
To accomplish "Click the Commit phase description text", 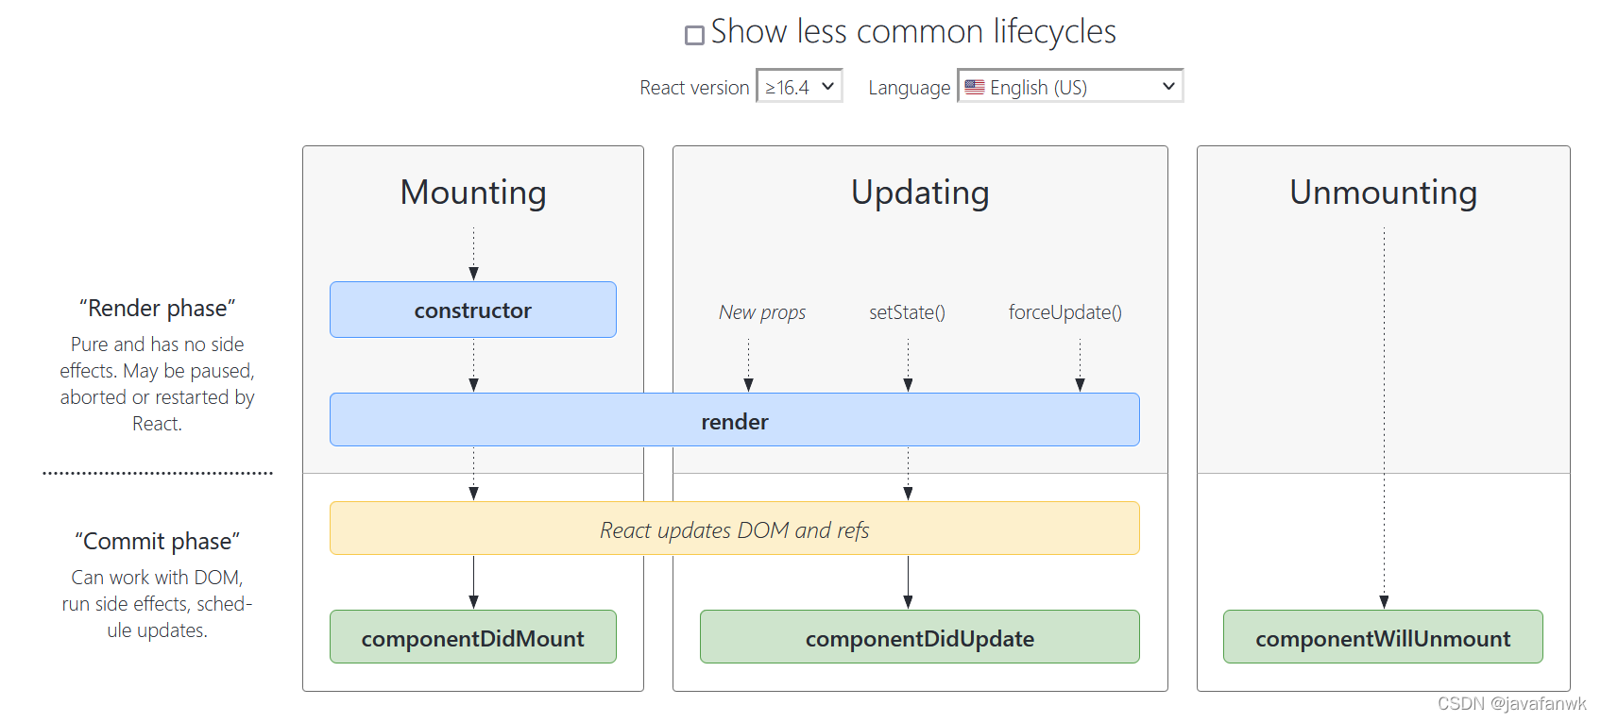I will click(x=157, y=604).
